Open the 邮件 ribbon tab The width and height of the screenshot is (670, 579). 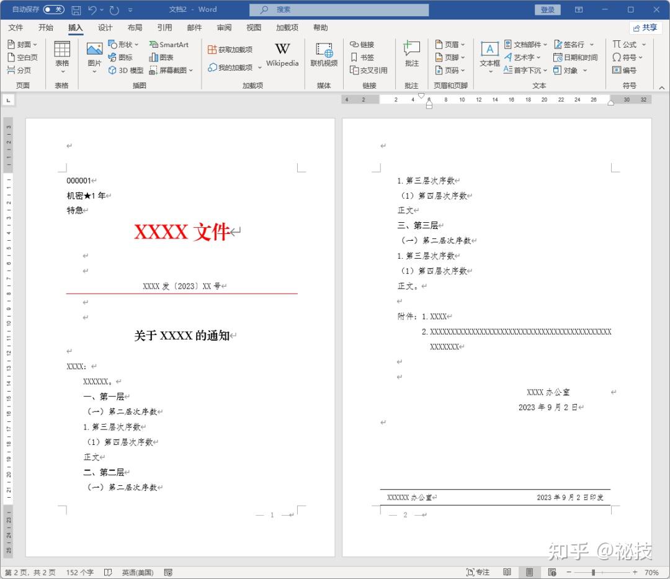pos(194,27)
